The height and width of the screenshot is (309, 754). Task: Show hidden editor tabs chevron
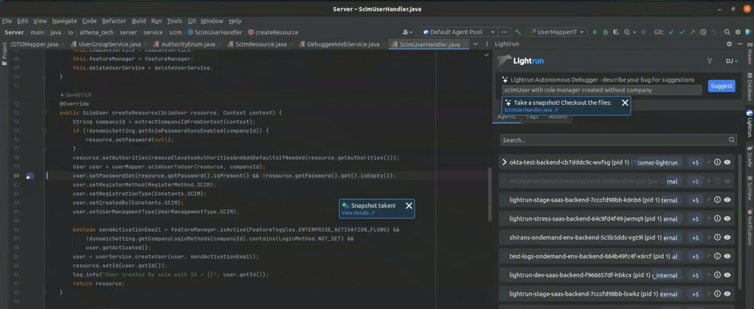pos(476,44)
